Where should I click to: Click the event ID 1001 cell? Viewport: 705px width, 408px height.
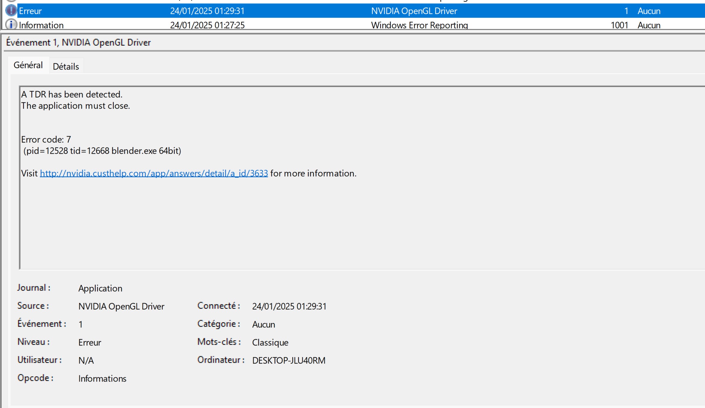(x=619, y=25)
